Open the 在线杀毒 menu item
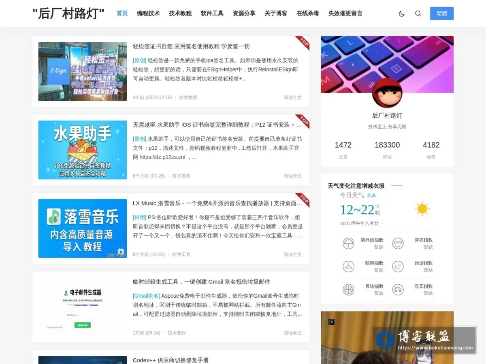Screen dimensions: 486x364 click(308, 13)
